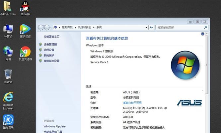Viewport: 221px width, 133px height.
Task: Expand the arrow after 控制面板 breadcrumb
Action: pos(75,27)
